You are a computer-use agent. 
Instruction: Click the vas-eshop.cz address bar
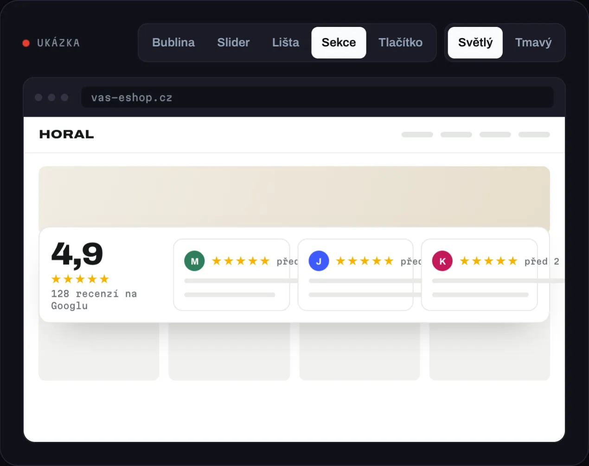[x=317, y=97]
